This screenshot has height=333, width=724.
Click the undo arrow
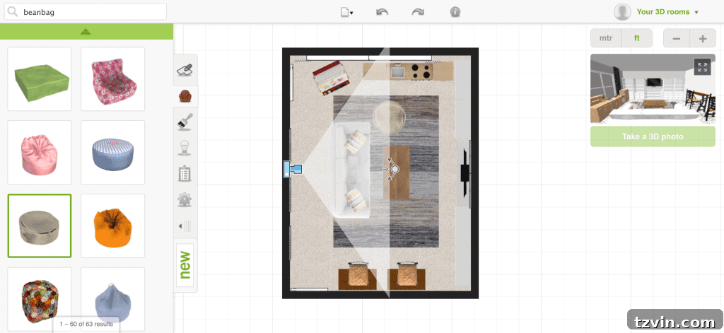(x=382, y=13)
